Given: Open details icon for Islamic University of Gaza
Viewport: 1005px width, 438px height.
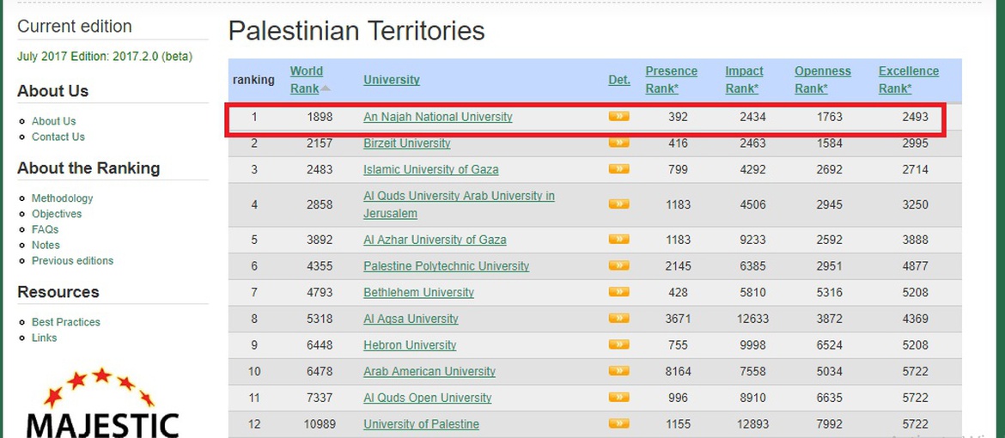Looking at the screenshot, I should point(618,168).
